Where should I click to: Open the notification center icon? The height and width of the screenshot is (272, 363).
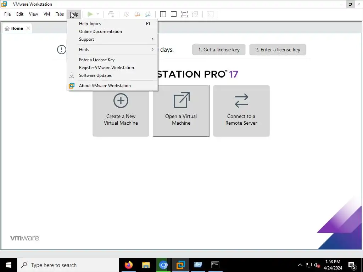coord(352,265)
